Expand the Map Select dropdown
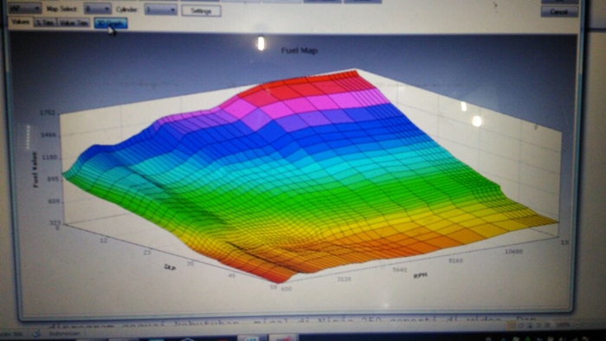The height and width of the screenshot is (341, 606). coord(97,9)
